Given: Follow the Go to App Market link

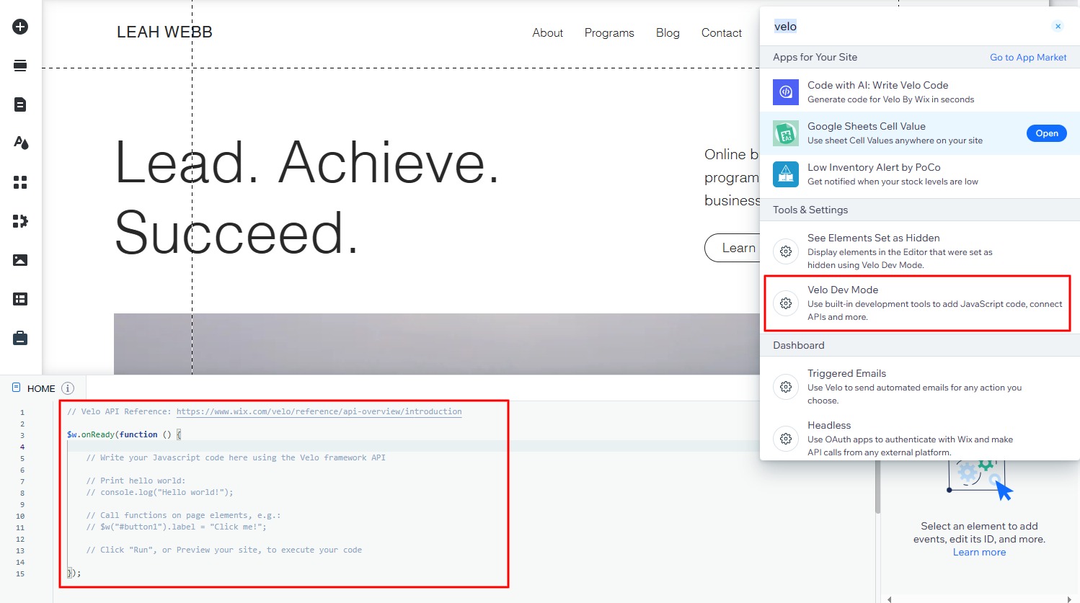Looking at the screenshot, I should (x=1027, y=58).
